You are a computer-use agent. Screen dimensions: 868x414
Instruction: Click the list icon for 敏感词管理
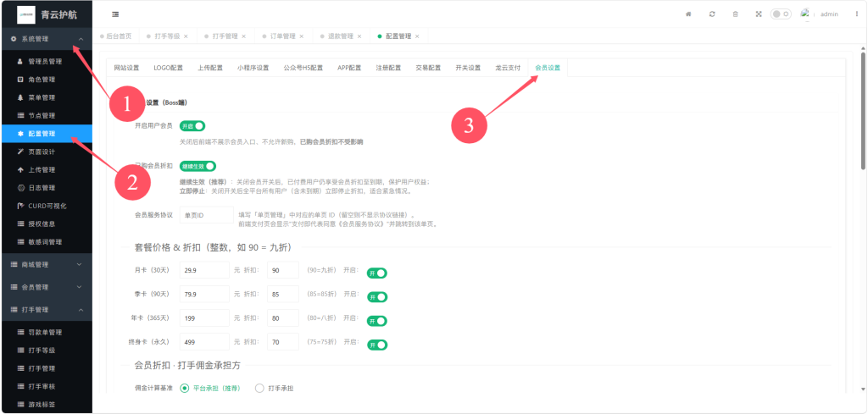[20, 242]
